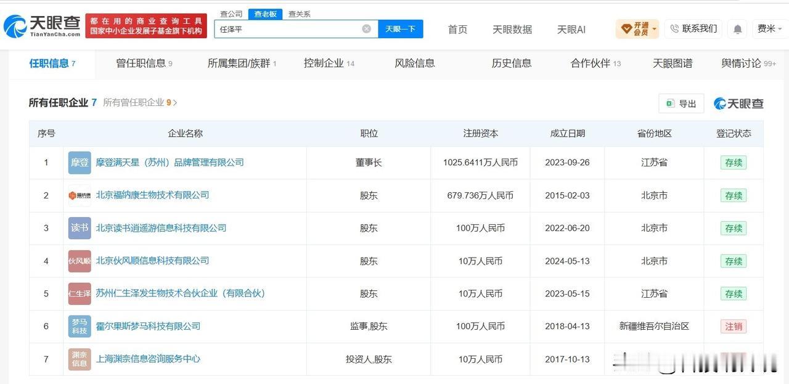Click 679.736万人民币 capital cell
The height and width of the screenshot is (384, 789).
(x=480, y=195)
